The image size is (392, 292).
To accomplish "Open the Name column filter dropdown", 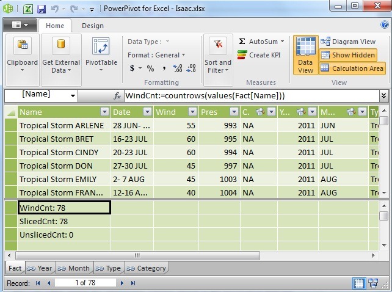I will point(105,112).
